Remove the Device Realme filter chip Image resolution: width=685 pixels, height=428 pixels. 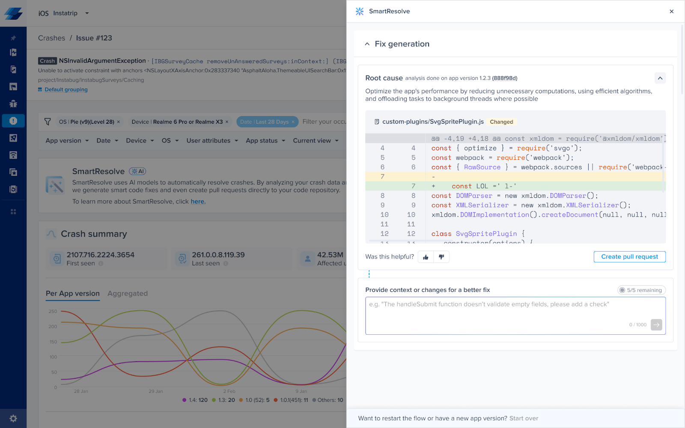(x=227, y=122)
